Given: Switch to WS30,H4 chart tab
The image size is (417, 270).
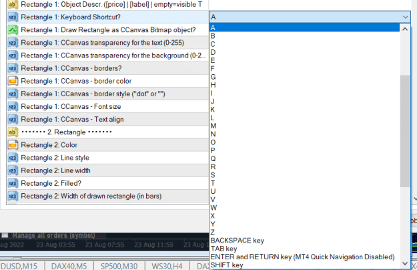Looking at the screenshot, I should pos(167,266).
